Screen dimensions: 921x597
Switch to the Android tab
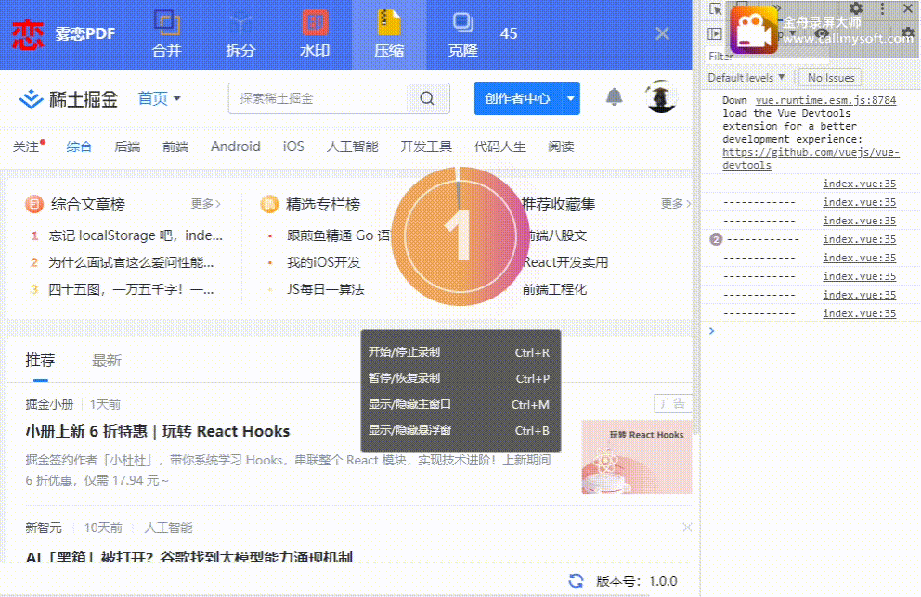pyautogui.click(x=236, y=146)
